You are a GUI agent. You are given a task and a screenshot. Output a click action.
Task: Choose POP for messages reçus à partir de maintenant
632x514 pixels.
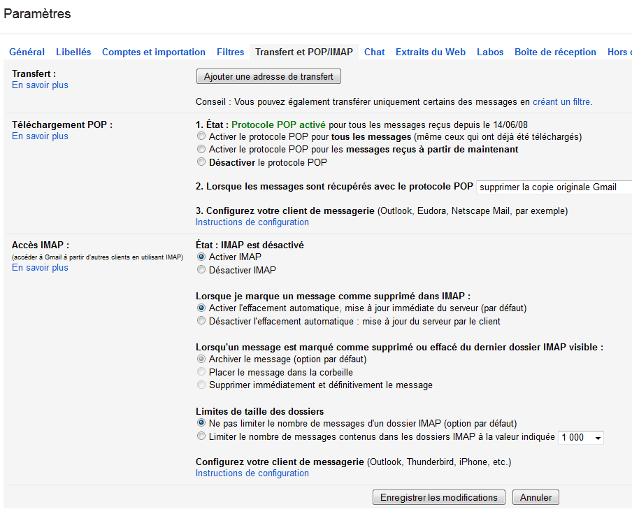[x=201, y=149]
